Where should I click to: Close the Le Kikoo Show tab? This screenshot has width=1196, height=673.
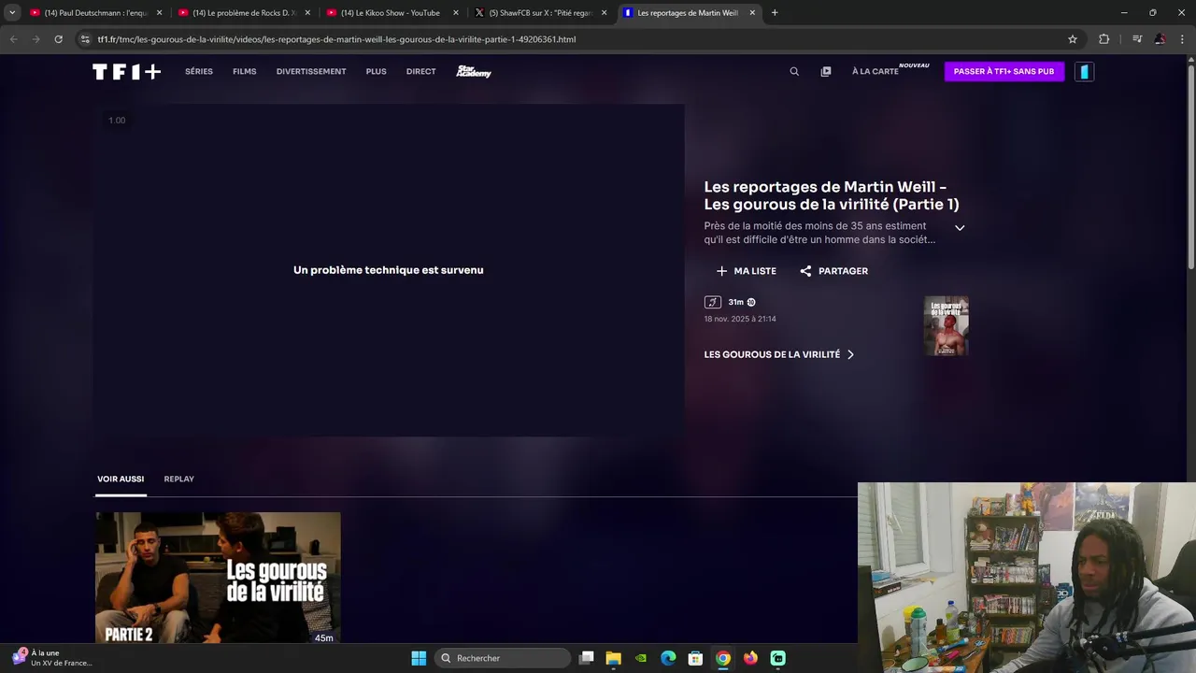(456, 13)
